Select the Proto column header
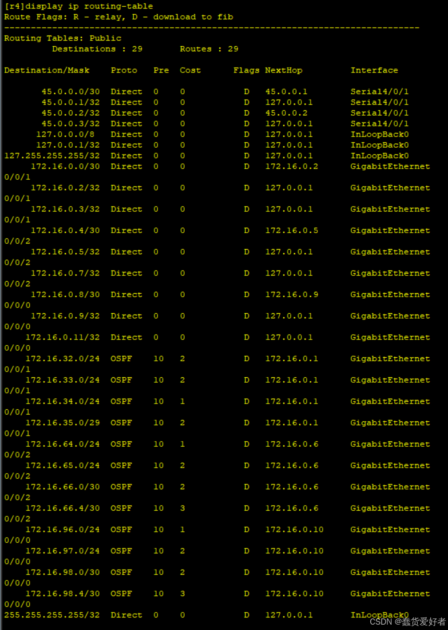This screenshot has height=630, width=448. (x=123, y=70)
